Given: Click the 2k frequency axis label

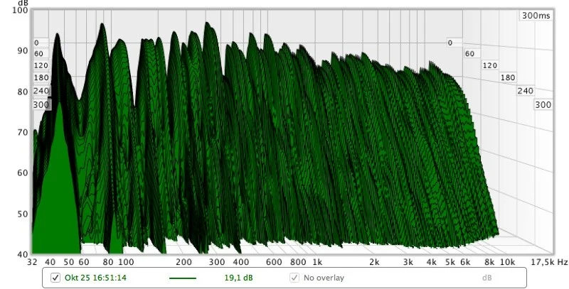Looking at the screenshot, I should pyautogui.click(x=374, y=262).
